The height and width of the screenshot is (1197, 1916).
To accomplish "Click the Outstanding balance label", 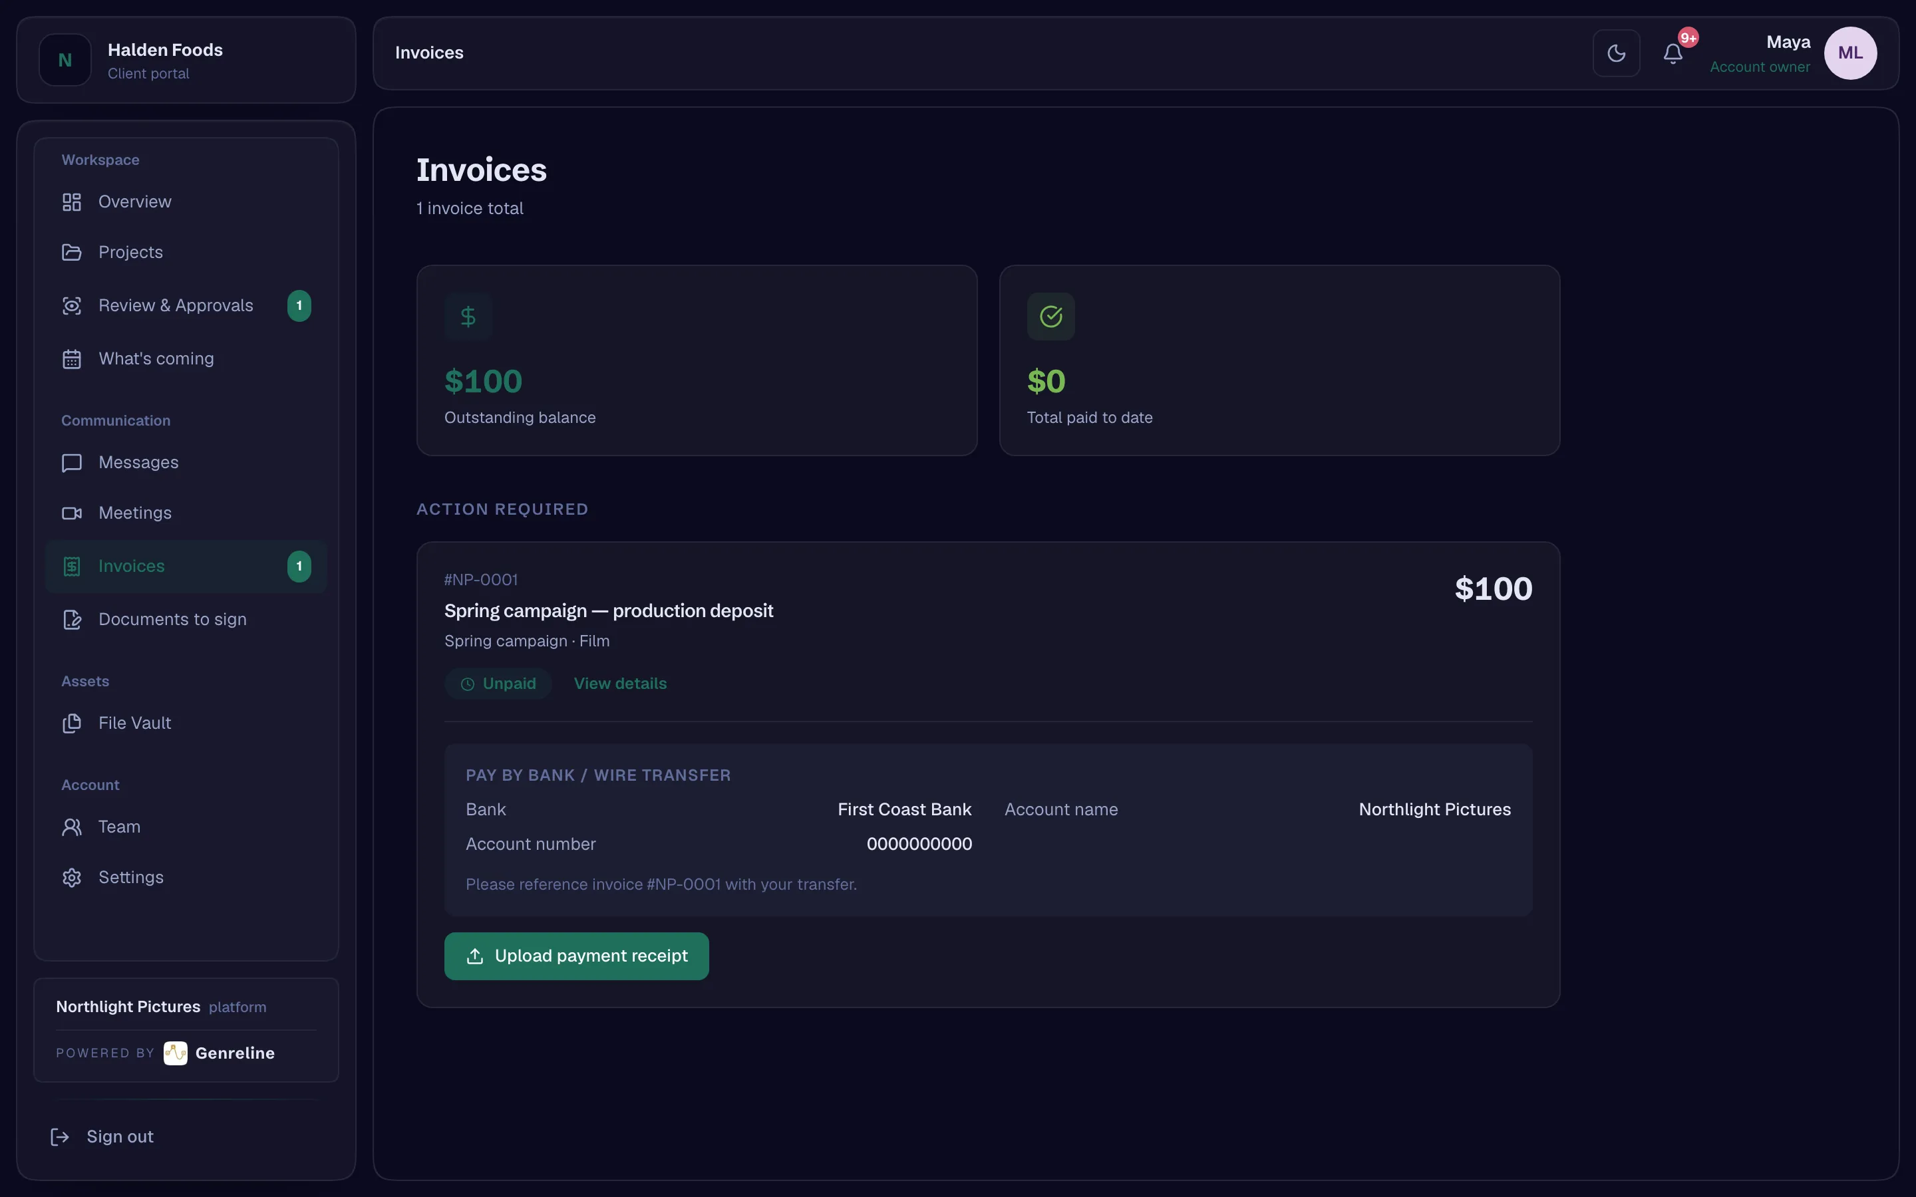I will (x=520, y=417).
